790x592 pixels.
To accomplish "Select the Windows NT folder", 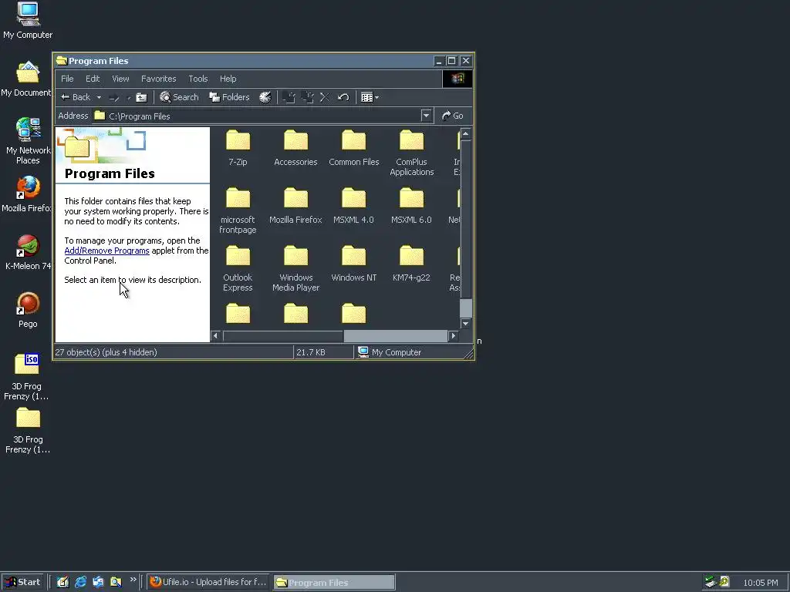I will (x=353, y=264).
